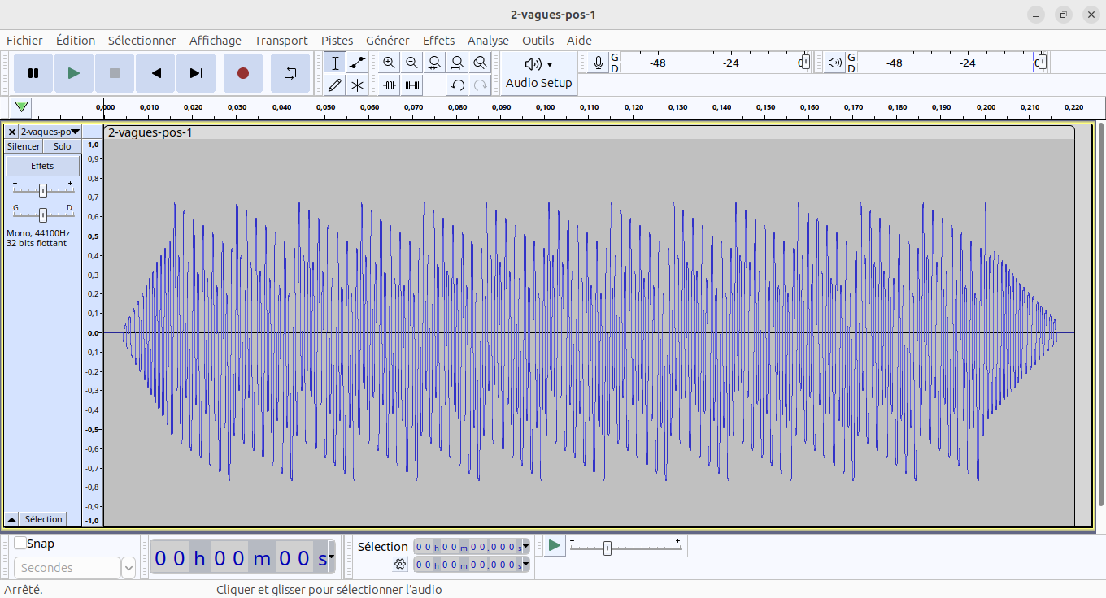The image size is (1106, 598).
Task: Select the Envelope tool
Action: [357, 63]
